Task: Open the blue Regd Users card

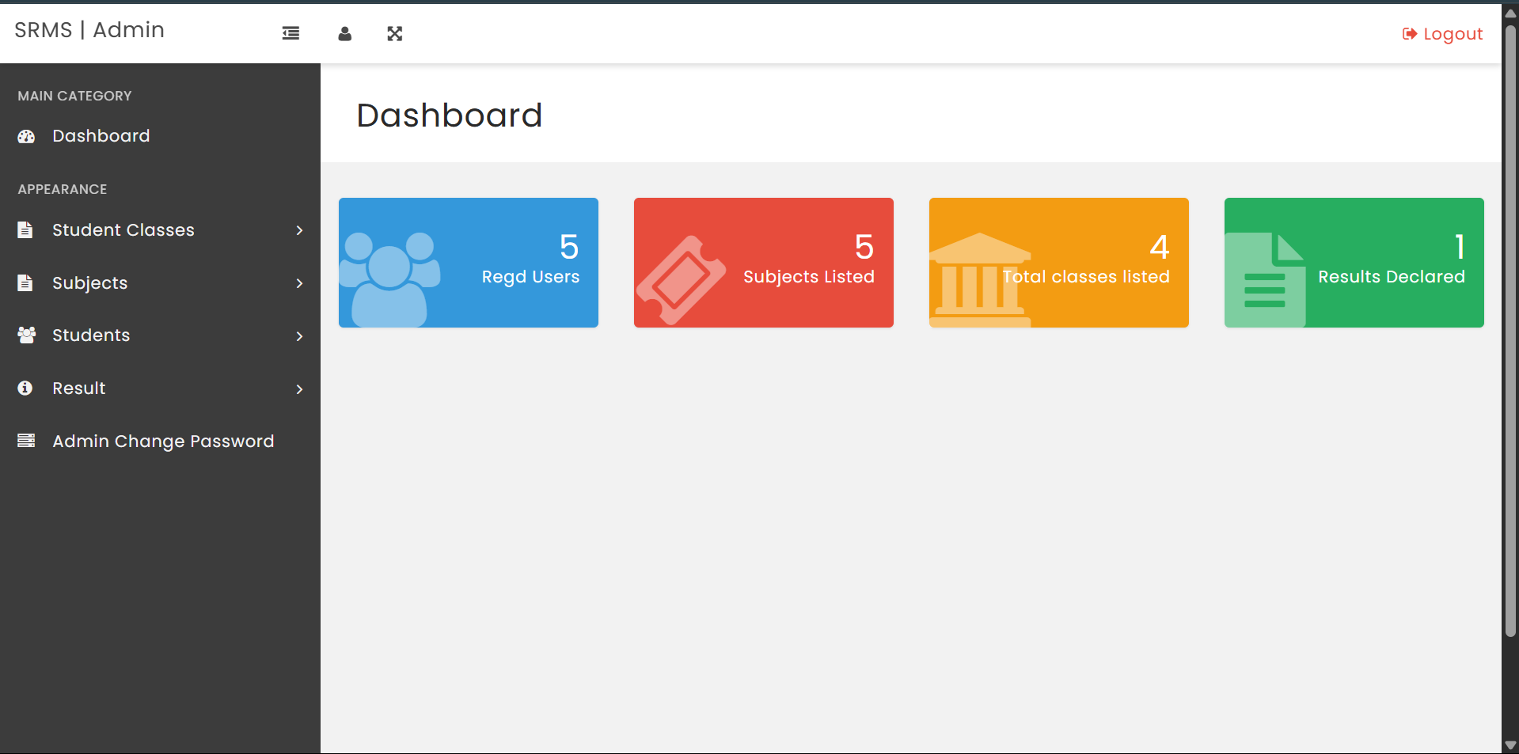Action: [x=469, y=263]
